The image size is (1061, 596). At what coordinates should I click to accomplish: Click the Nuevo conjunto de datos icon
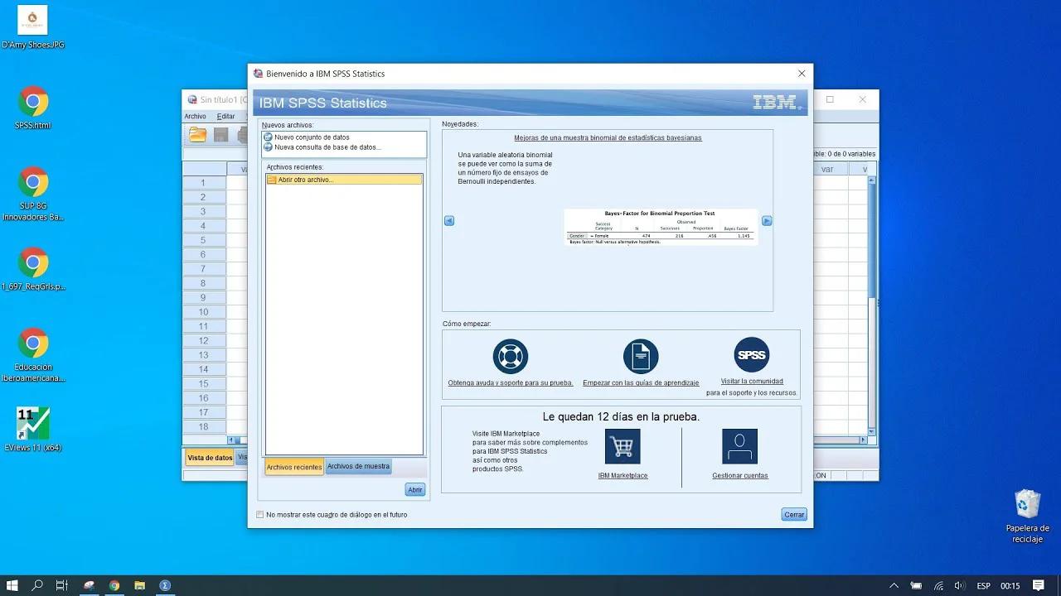pos(268,137)
